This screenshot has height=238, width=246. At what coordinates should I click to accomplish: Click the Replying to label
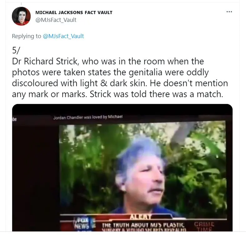pyautogui.click(x=26, y=36)
